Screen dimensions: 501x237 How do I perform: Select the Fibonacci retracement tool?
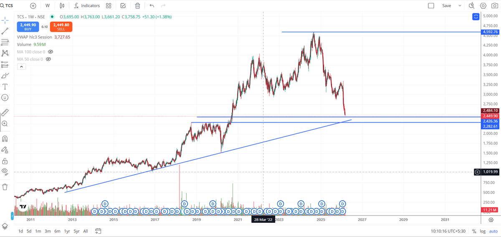point(5,42)
